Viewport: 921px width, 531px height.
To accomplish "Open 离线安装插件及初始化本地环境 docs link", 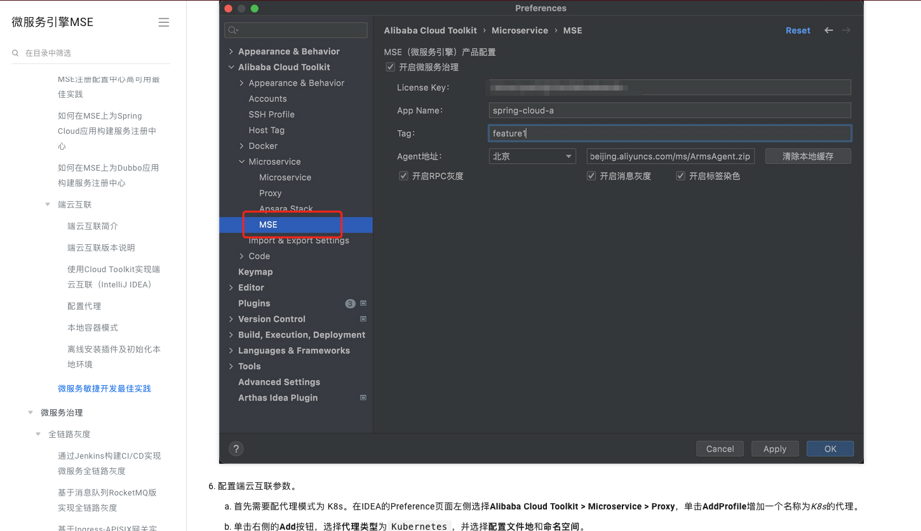I will [114, 357].
